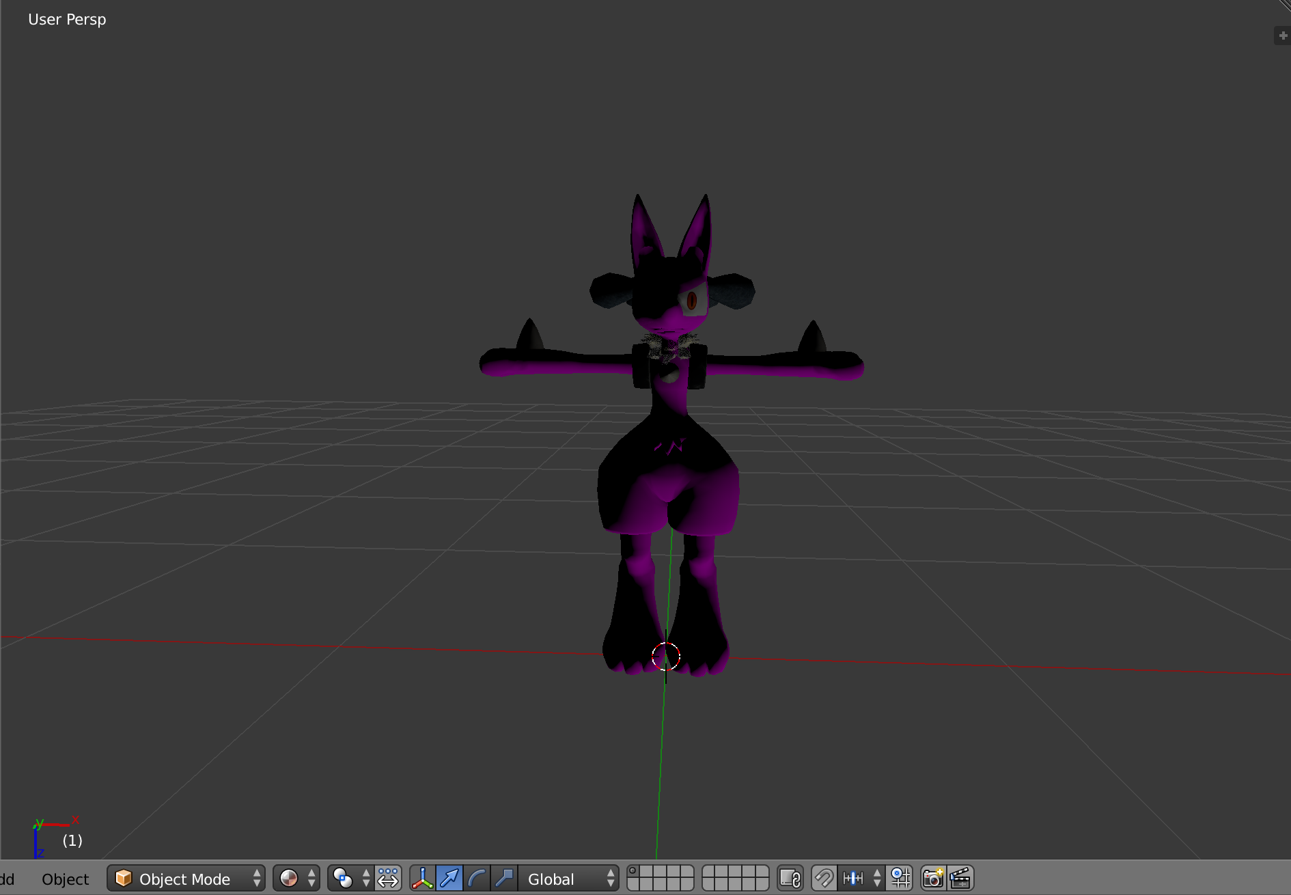Click the 3D cursor at character's feet
Screen dimensions: 1291x895
666,657
